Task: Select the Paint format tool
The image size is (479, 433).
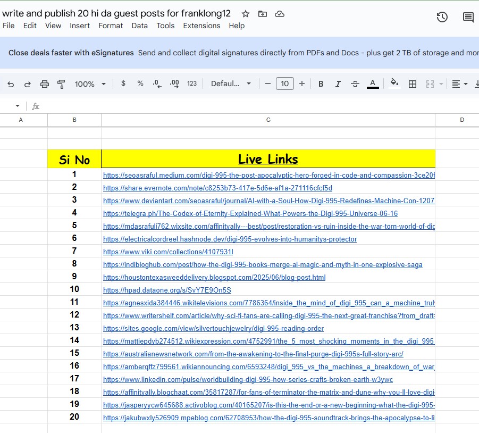Action: coord(61,84)
